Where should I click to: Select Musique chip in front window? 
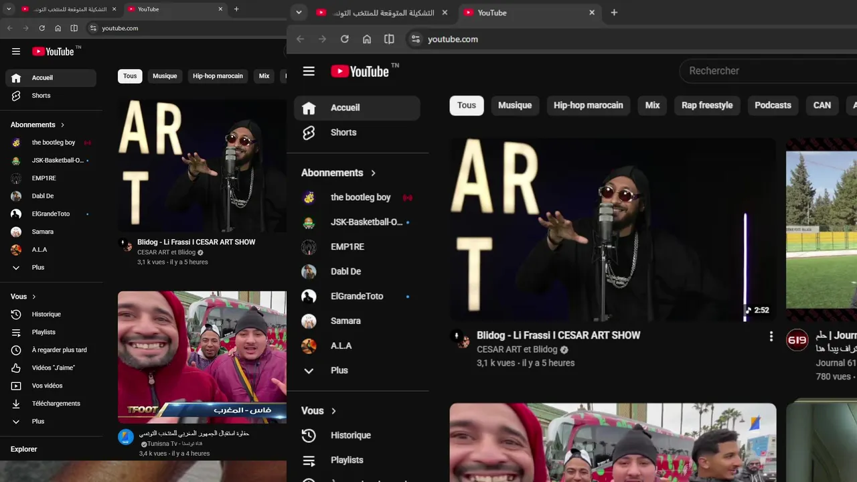[515, 105]
